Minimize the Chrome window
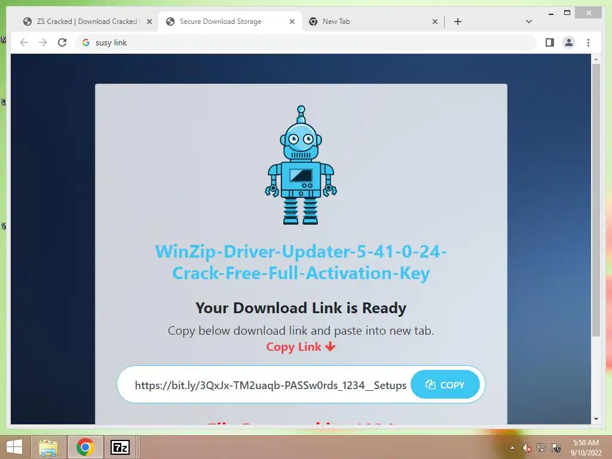 550,13
